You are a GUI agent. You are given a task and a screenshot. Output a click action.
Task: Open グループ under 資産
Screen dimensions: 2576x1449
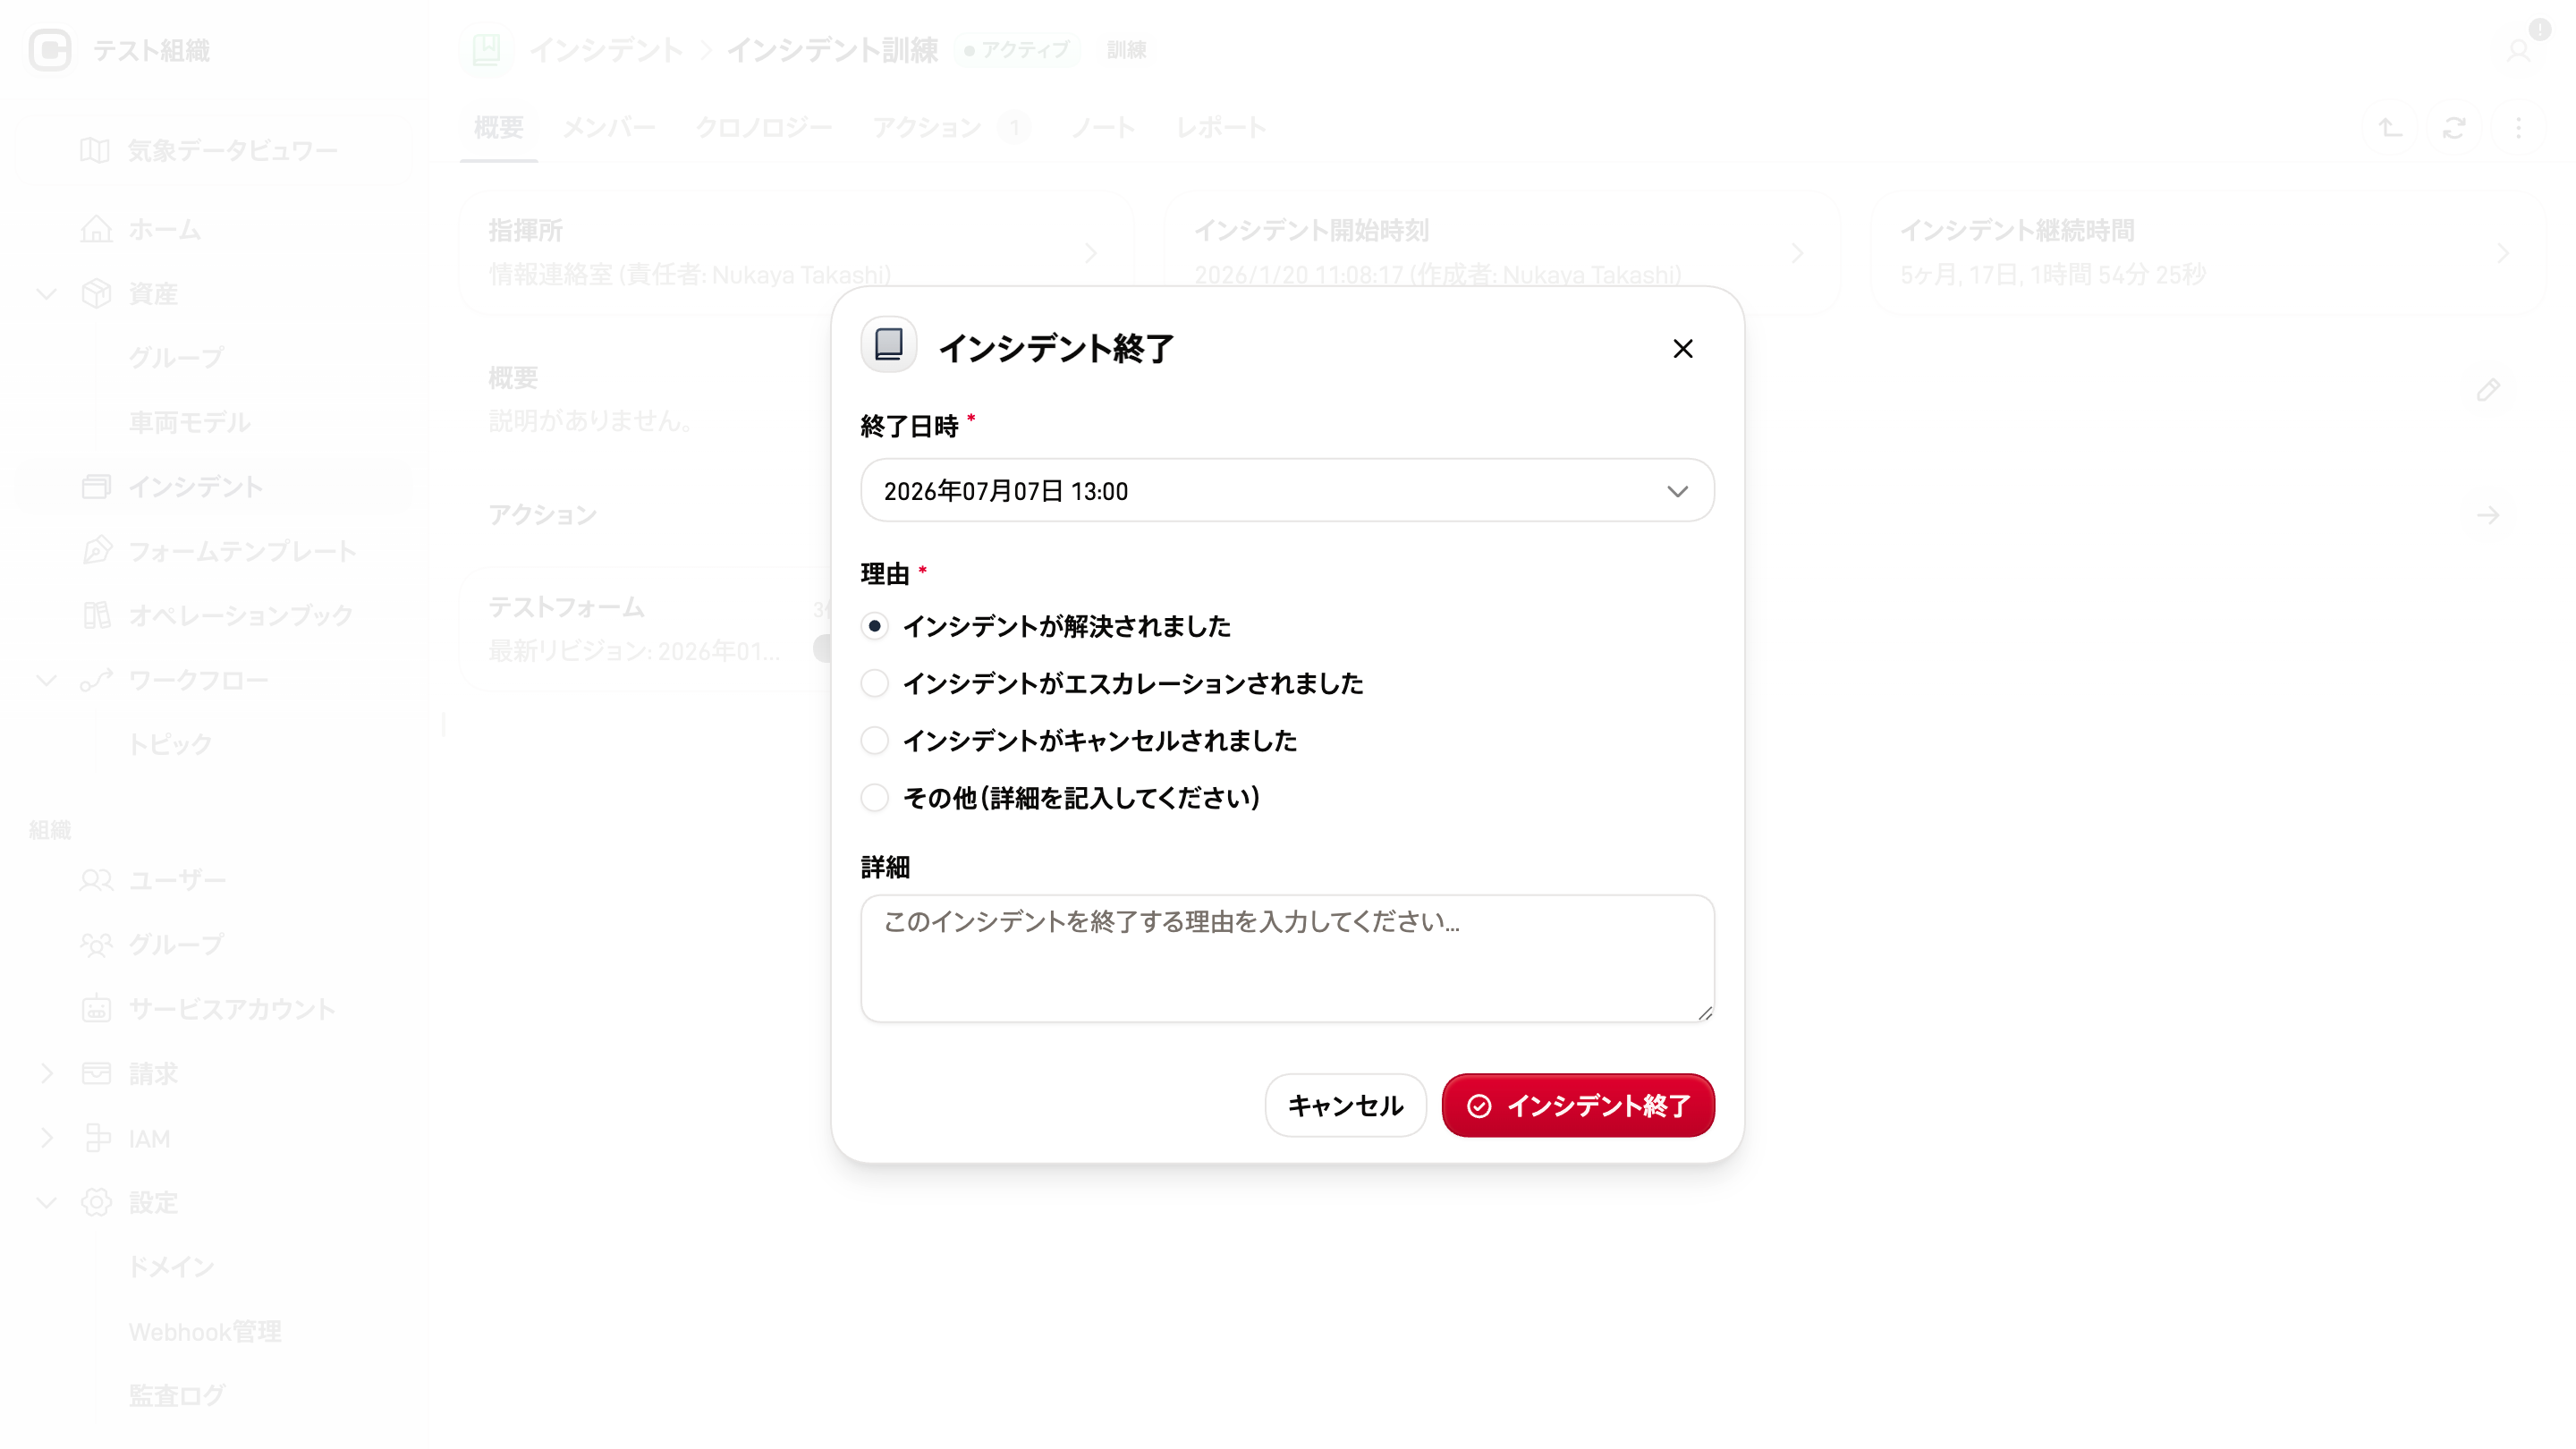click(x=176, y=358)
